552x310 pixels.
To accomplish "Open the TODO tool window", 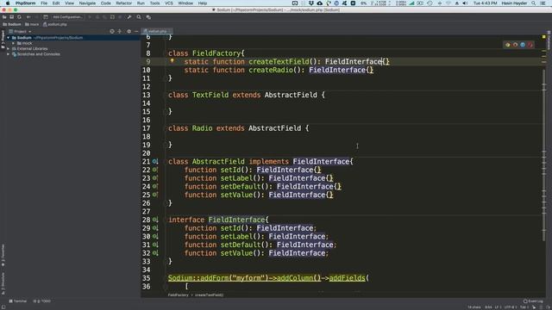I will tap(42, 301).
